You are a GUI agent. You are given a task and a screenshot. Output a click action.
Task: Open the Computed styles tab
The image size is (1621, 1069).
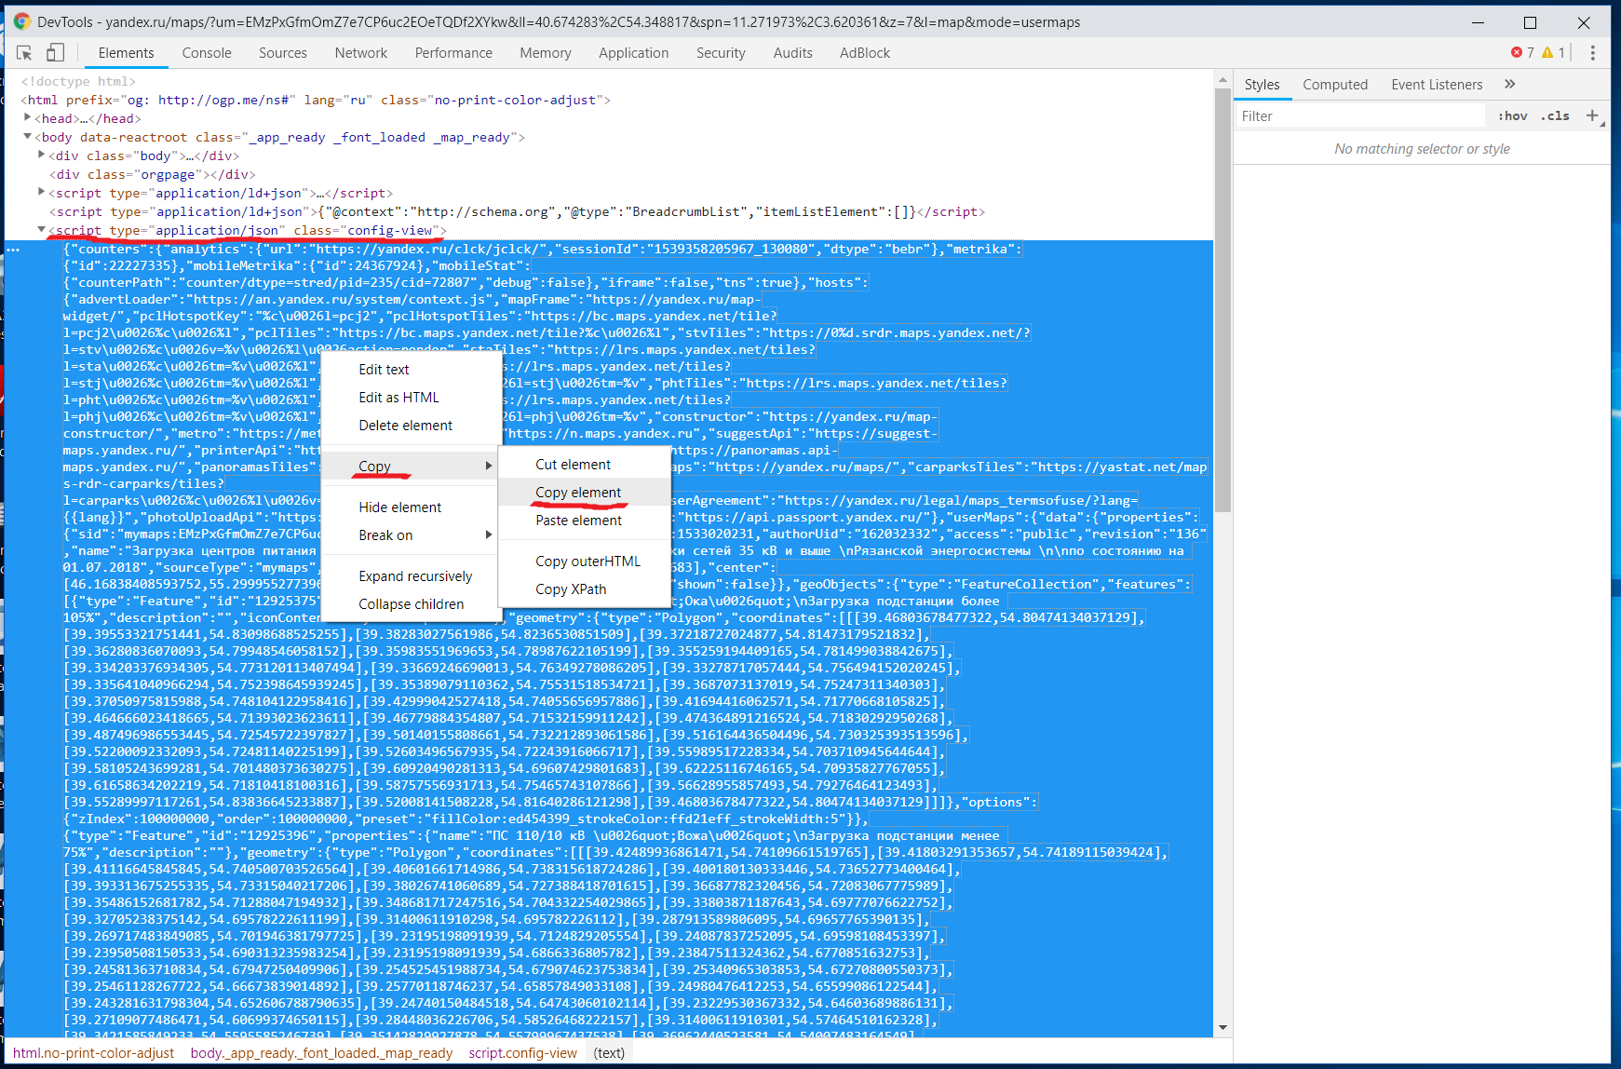[x=1335, y=84]
